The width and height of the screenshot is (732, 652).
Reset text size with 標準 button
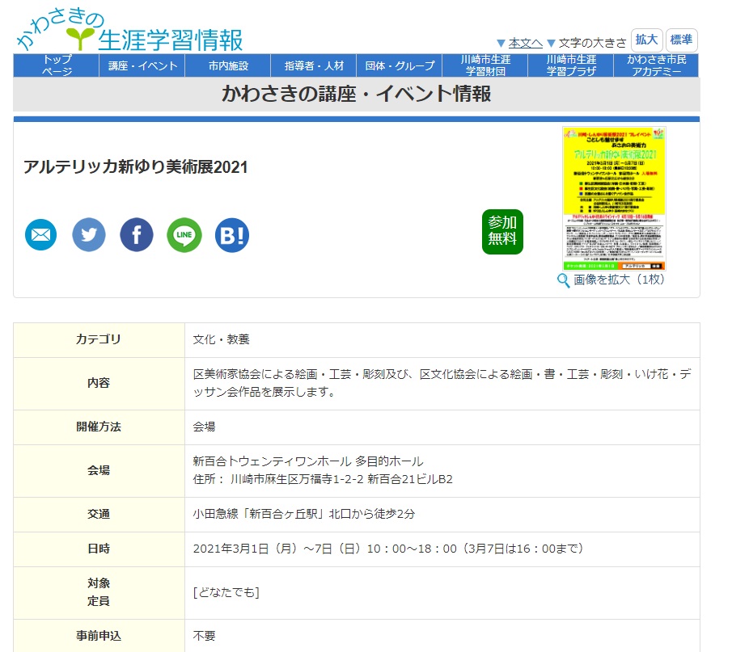(x=681, y=40)
